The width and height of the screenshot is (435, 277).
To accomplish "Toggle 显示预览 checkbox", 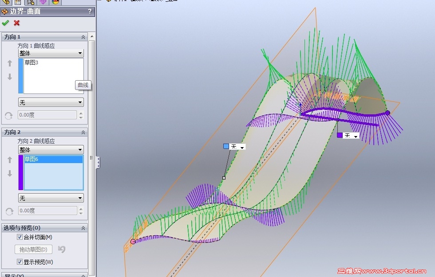I will (20, 261).
